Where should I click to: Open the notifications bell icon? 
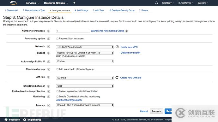point(156,3)
